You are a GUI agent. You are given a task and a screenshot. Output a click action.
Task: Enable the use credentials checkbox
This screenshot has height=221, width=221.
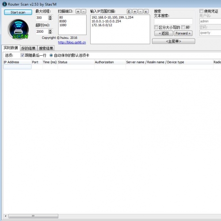pyautogui.click(x=201, y=11)
